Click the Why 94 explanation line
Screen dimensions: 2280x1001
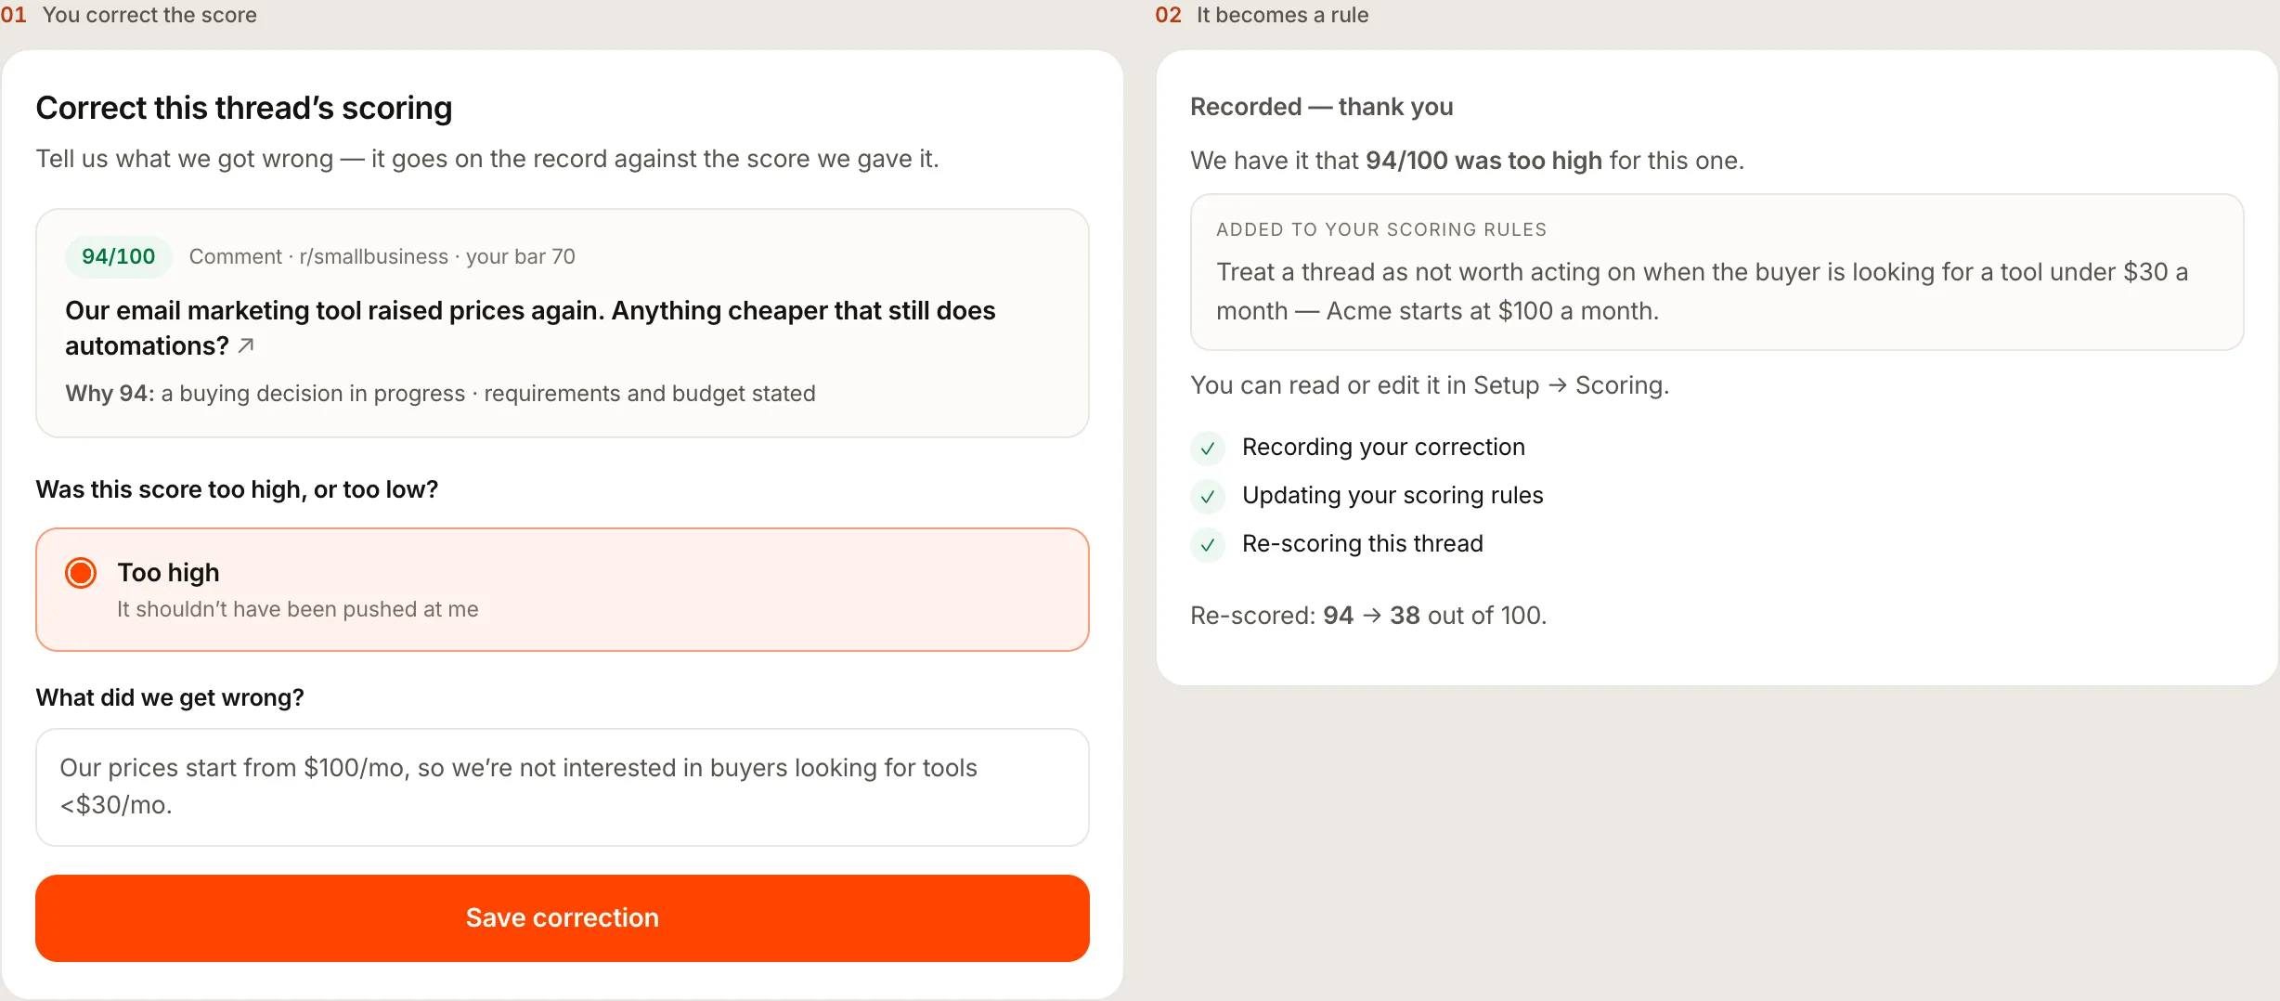click(x=440, y=394)
